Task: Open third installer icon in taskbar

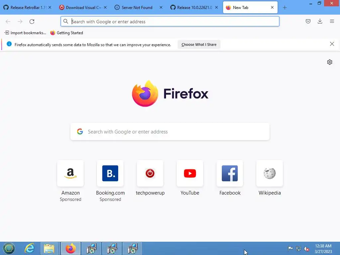Action: click(x=132, y=248)
